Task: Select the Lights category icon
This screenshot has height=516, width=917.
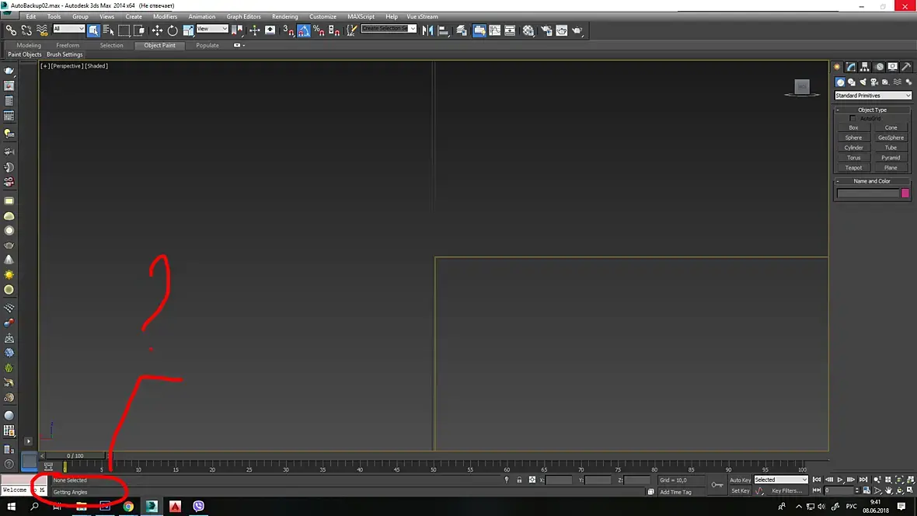Action: point(863,82)
